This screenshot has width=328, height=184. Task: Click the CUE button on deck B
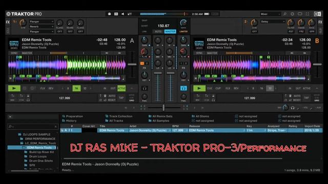[x=210, y=88]
